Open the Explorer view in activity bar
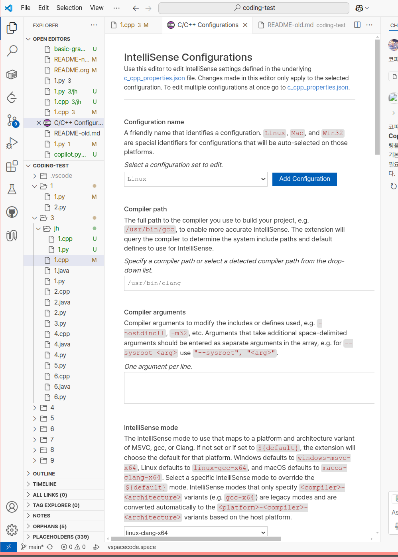 tap(12, 28)
